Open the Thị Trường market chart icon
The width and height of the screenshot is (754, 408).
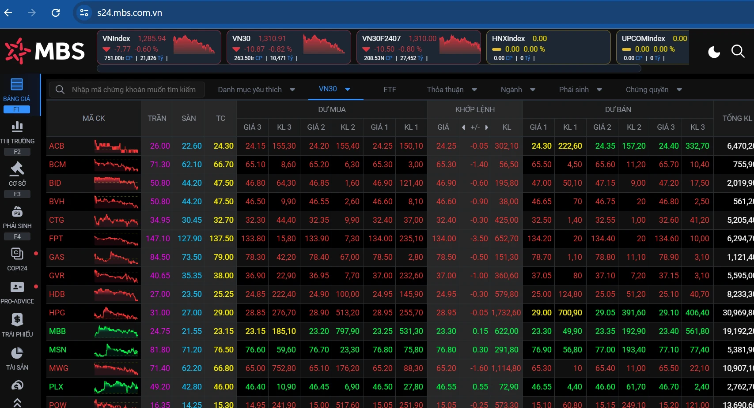point(17,127)
